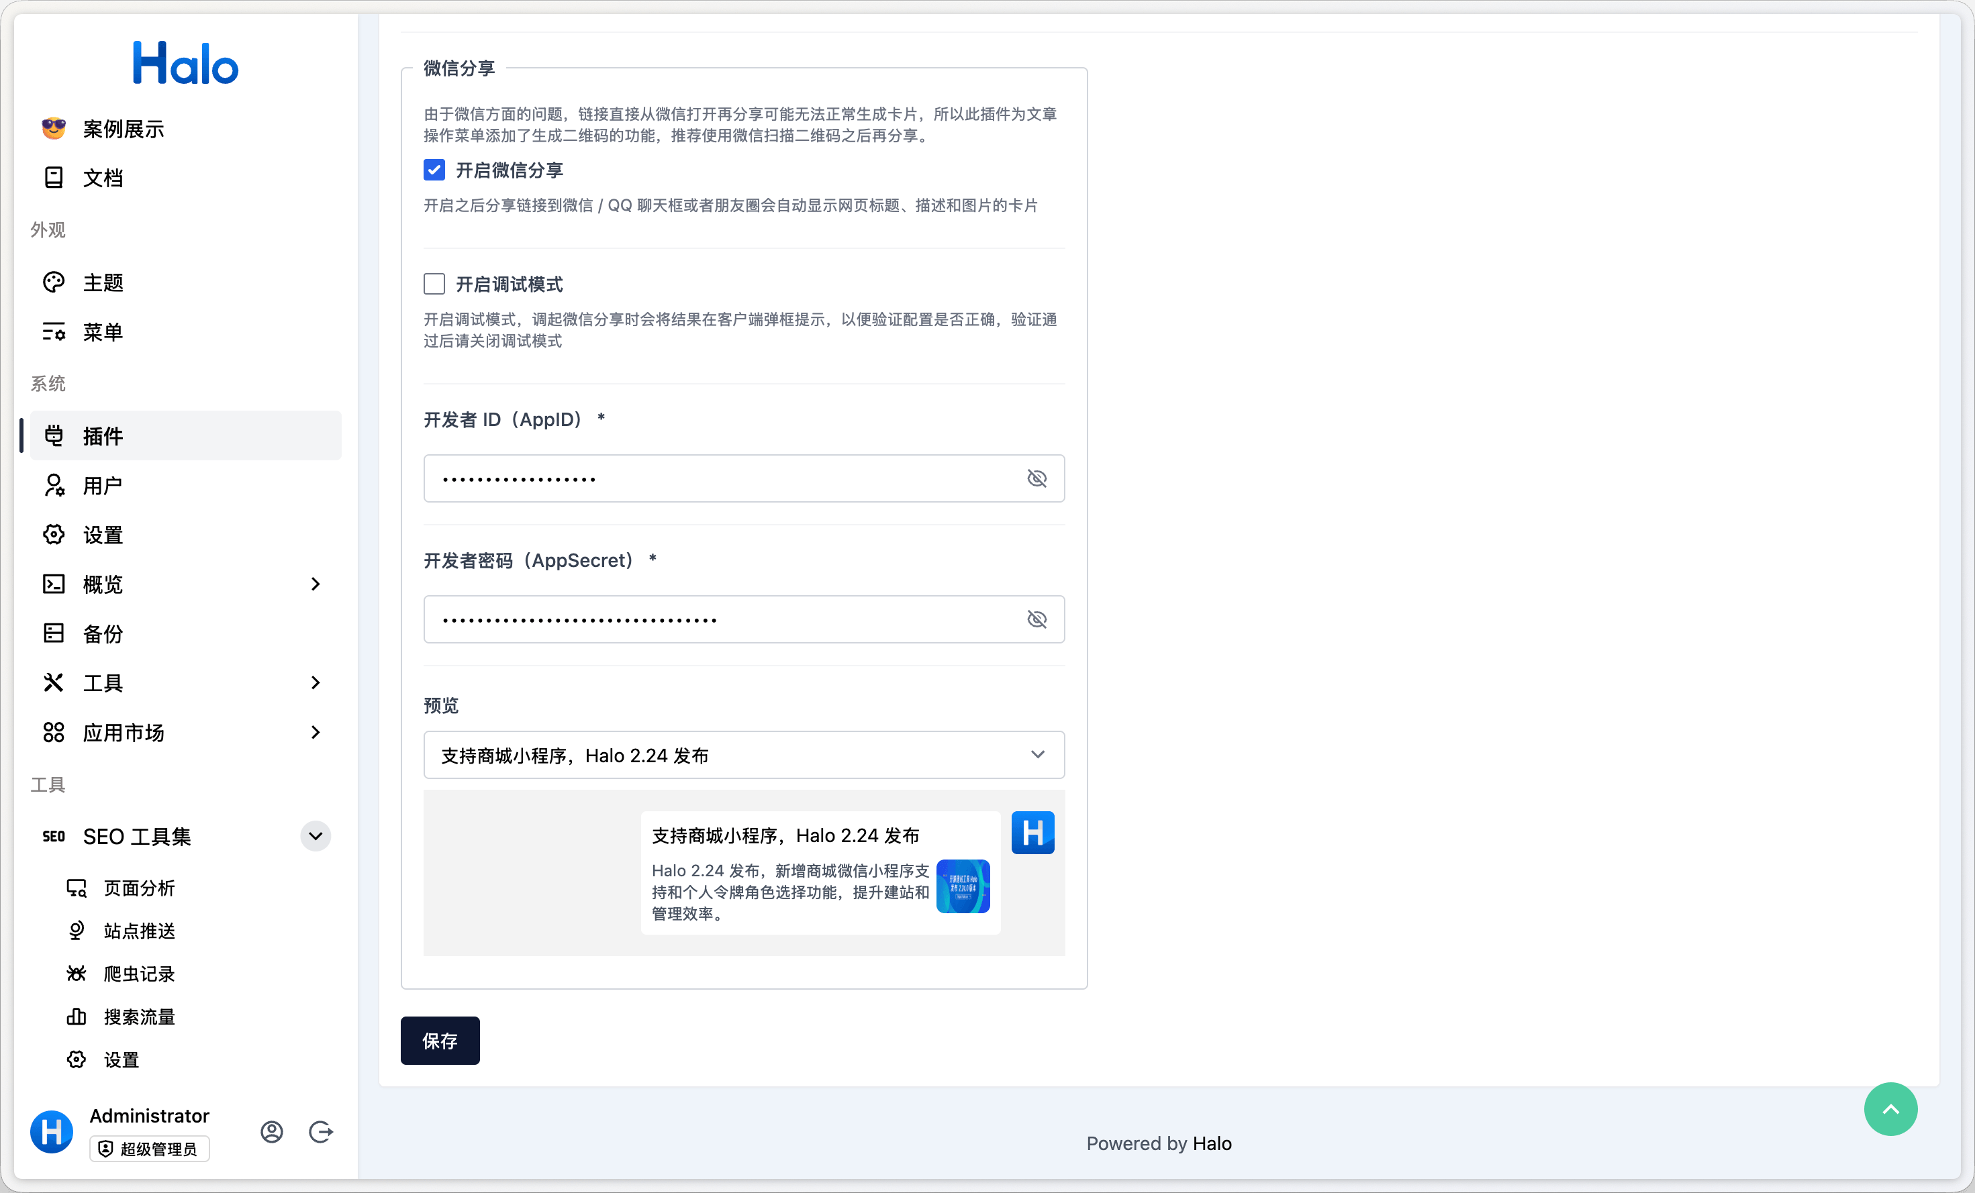
Task: Click the Administrator avatar
Action: tap(52, 1131)
